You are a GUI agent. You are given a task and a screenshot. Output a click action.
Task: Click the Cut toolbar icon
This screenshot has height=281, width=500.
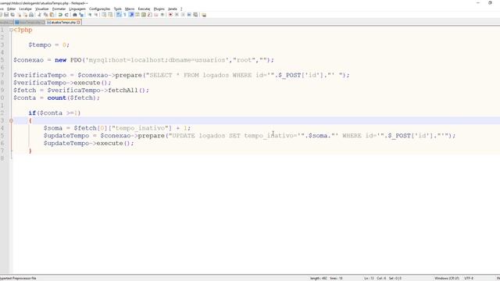[39, 15]
